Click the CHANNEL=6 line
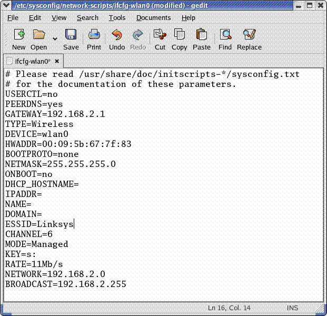Image resolution: width=327 pixels, height=316 pixels. point(29,234)
